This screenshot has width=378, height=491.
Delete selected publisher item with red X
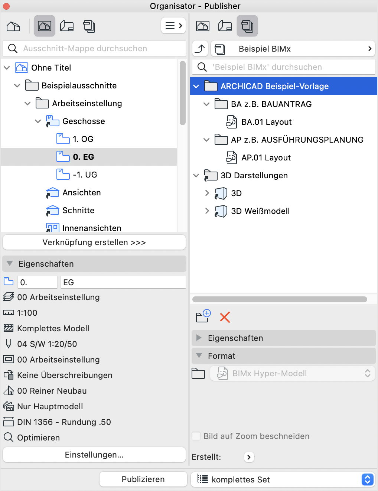(x=225, y=317)
